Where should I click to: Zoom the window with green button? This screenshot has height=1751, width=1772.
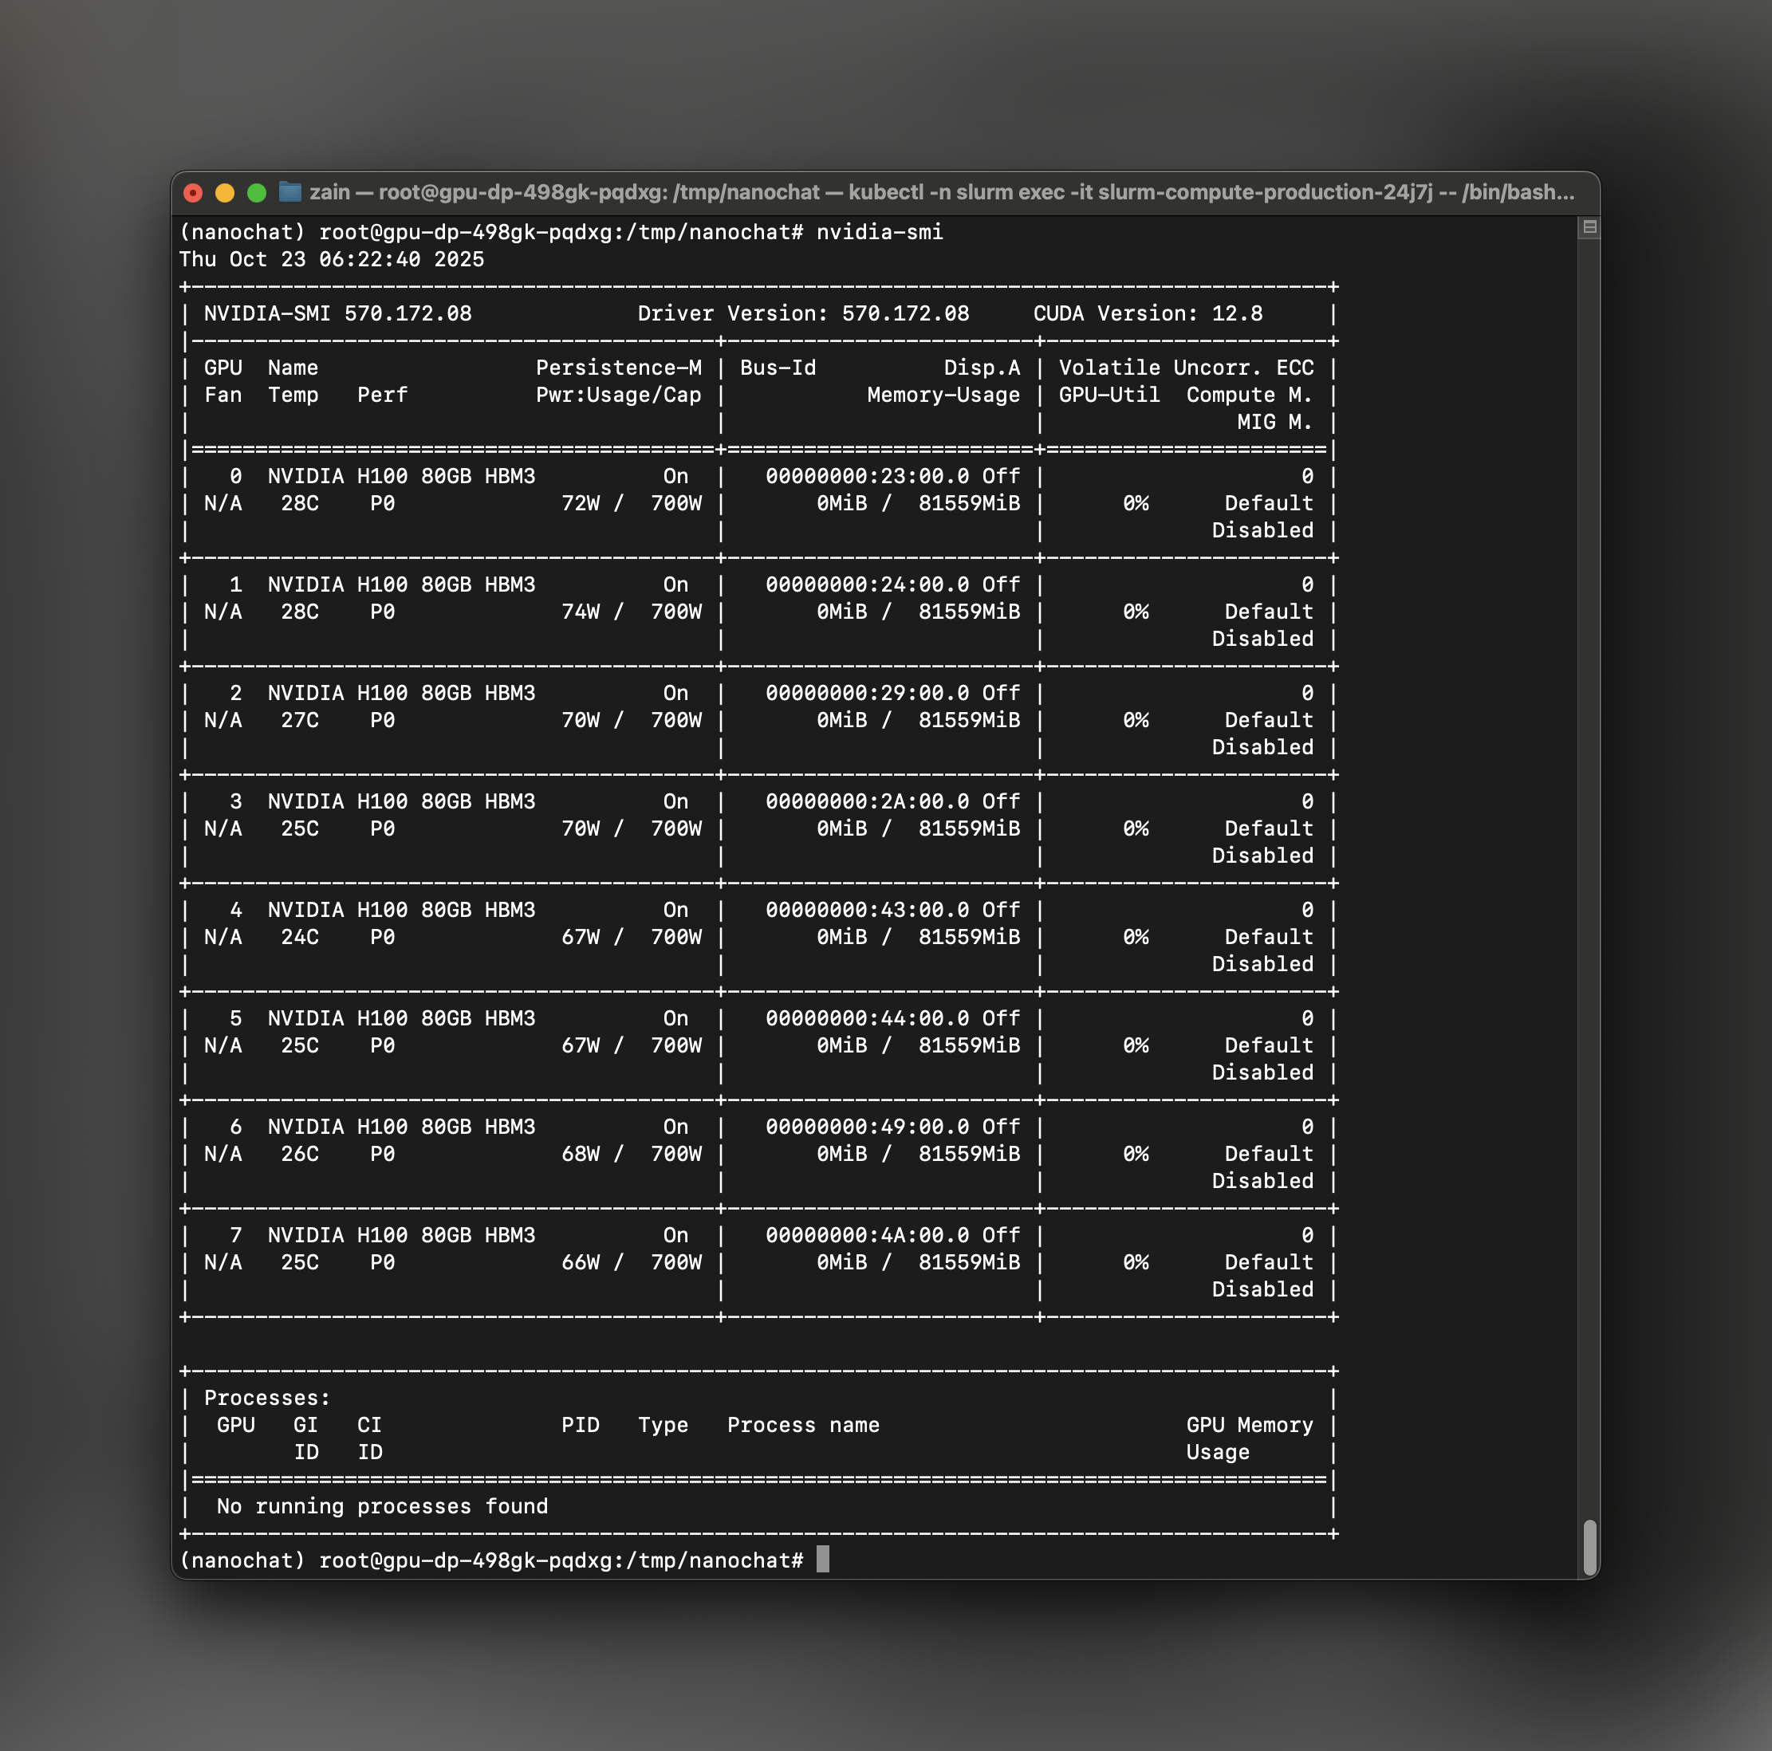click(257, 193)
